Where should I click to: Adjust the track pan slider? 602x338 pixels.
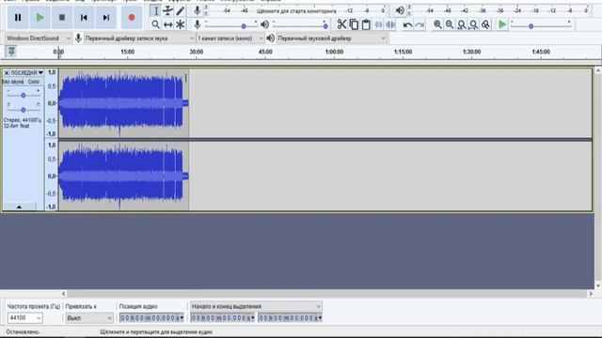23,110
